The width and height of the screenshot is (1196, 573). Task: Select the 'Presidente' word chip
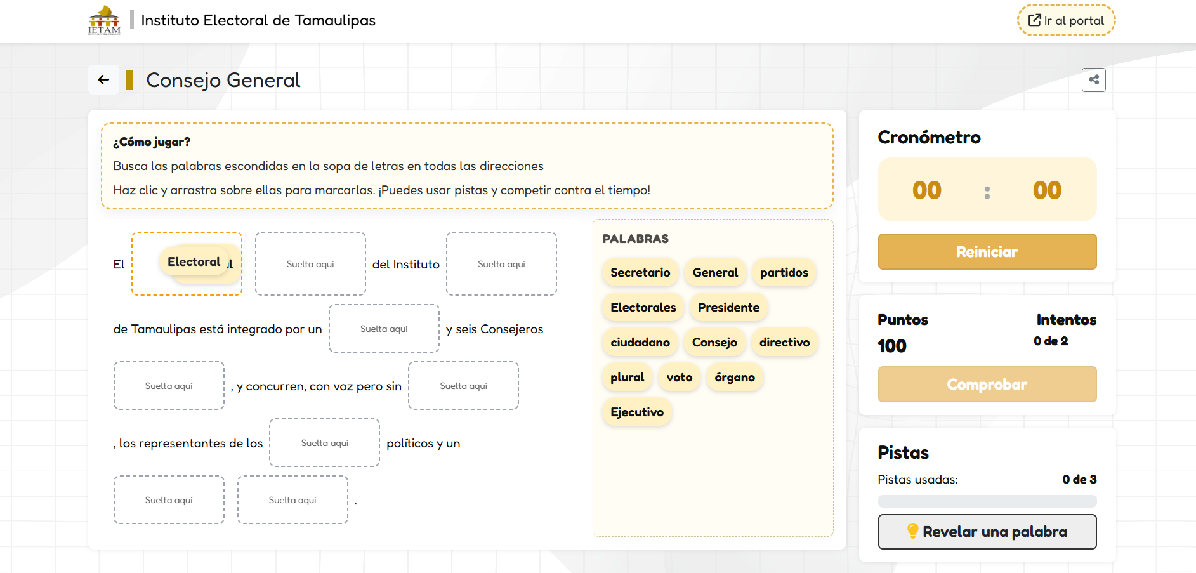click(x=728, y=308)
